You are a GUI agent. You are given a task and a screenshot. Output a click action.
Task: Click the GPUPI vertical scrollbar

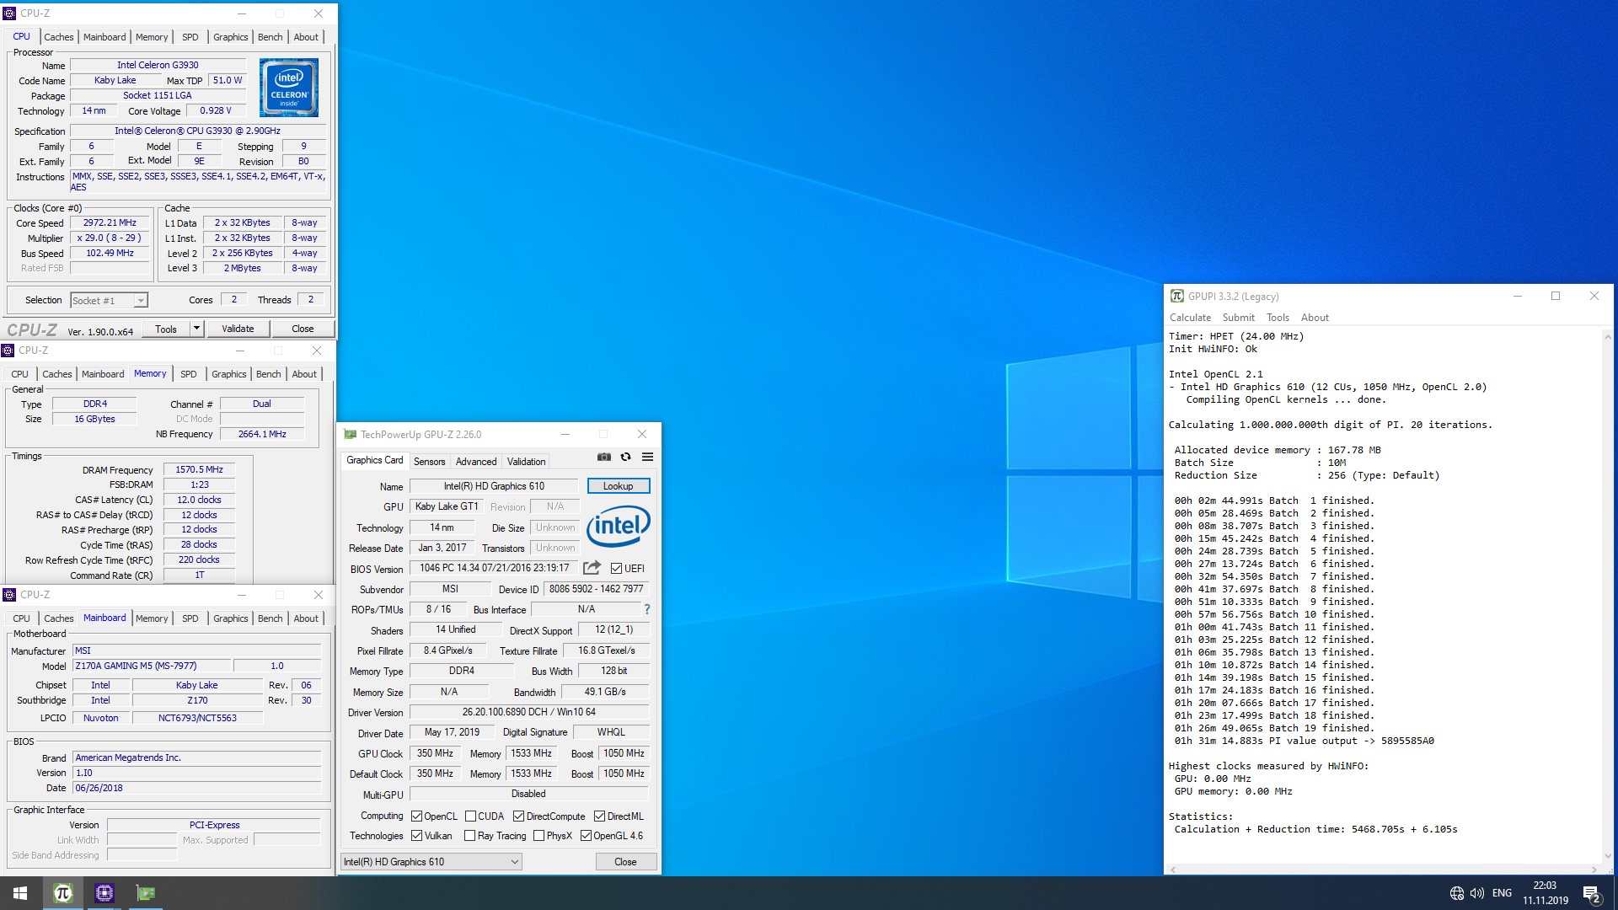coord(1609,596)
